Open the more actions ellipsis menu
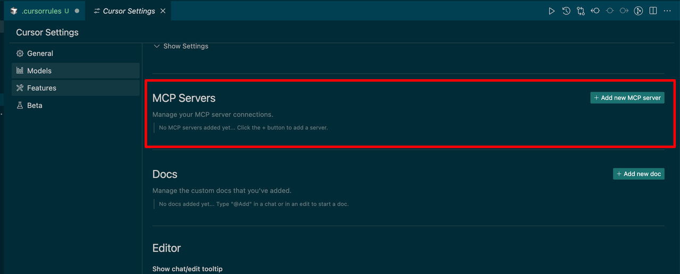The width and height of the screenshot is (680, 274). pos(667,11)
